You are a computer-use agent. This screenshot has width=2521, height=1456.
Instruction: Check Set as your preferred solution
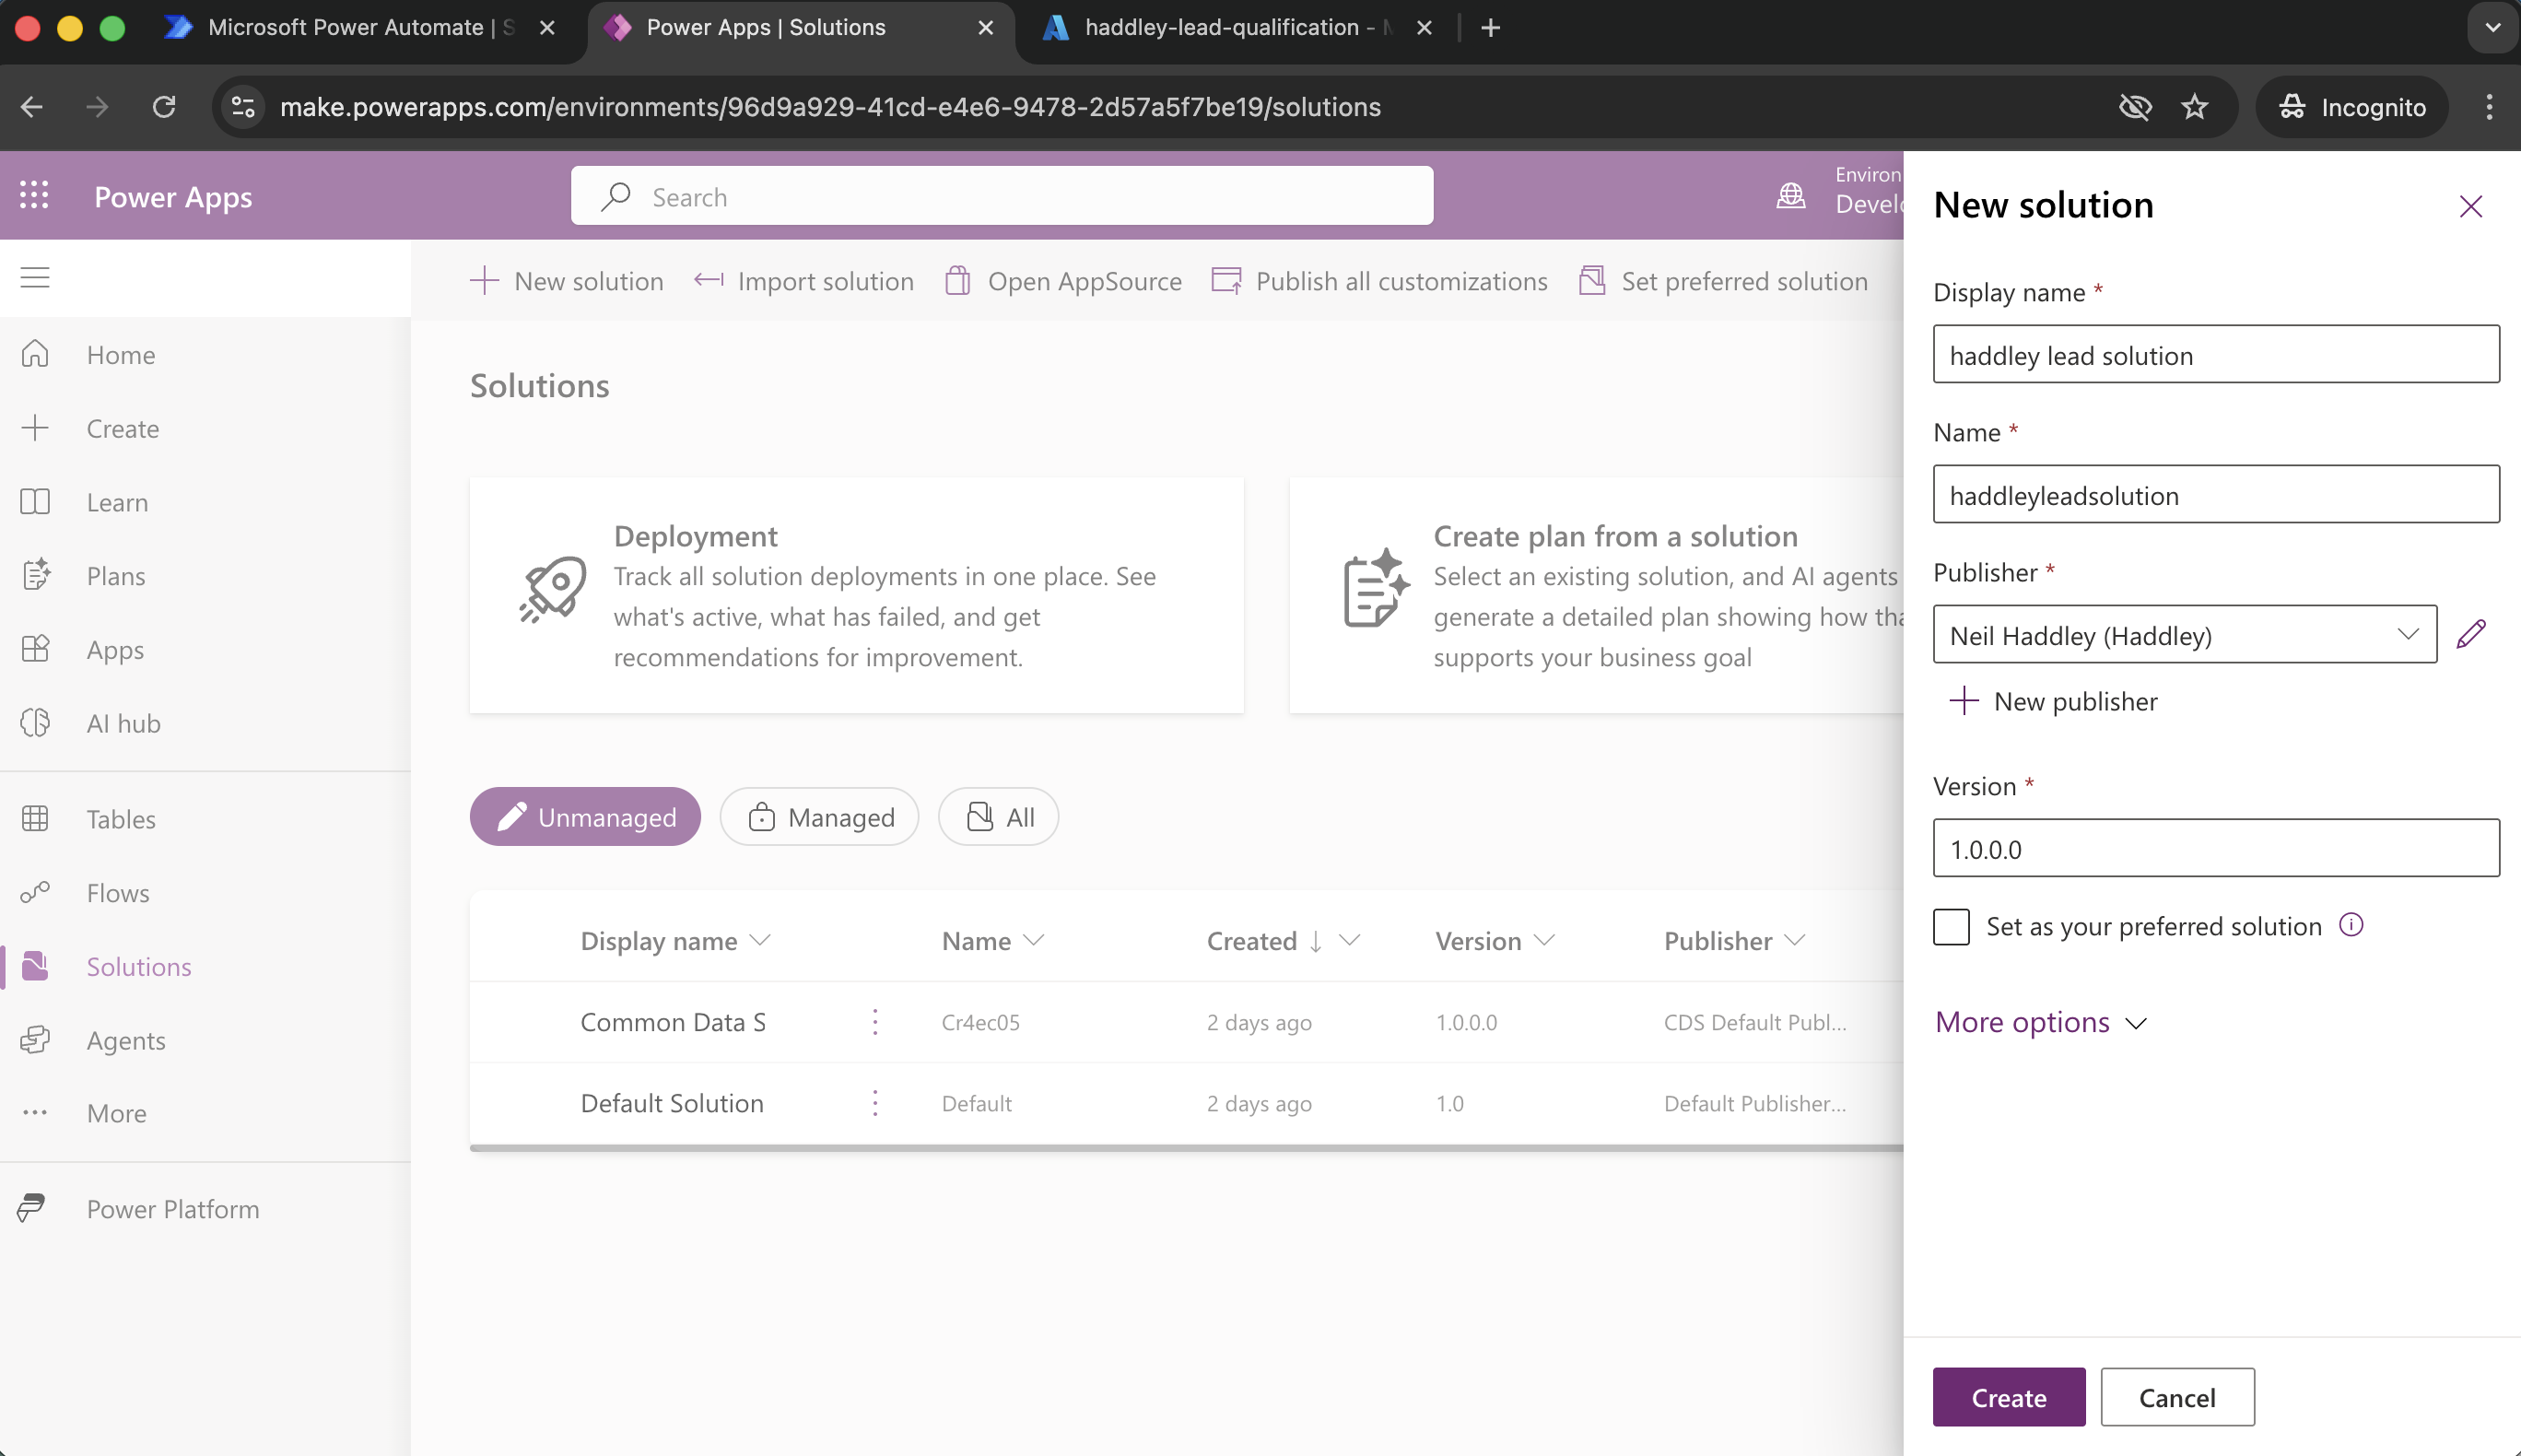pos(1952,926)
